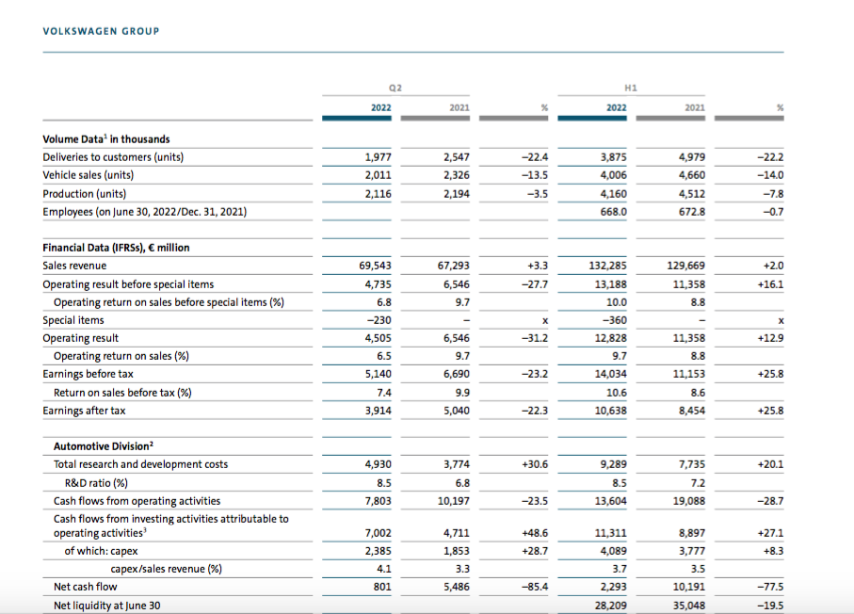Click the "2021" header under H1
Screen dimensions: 854x614
pyautogui.click(x=695, y=108)
